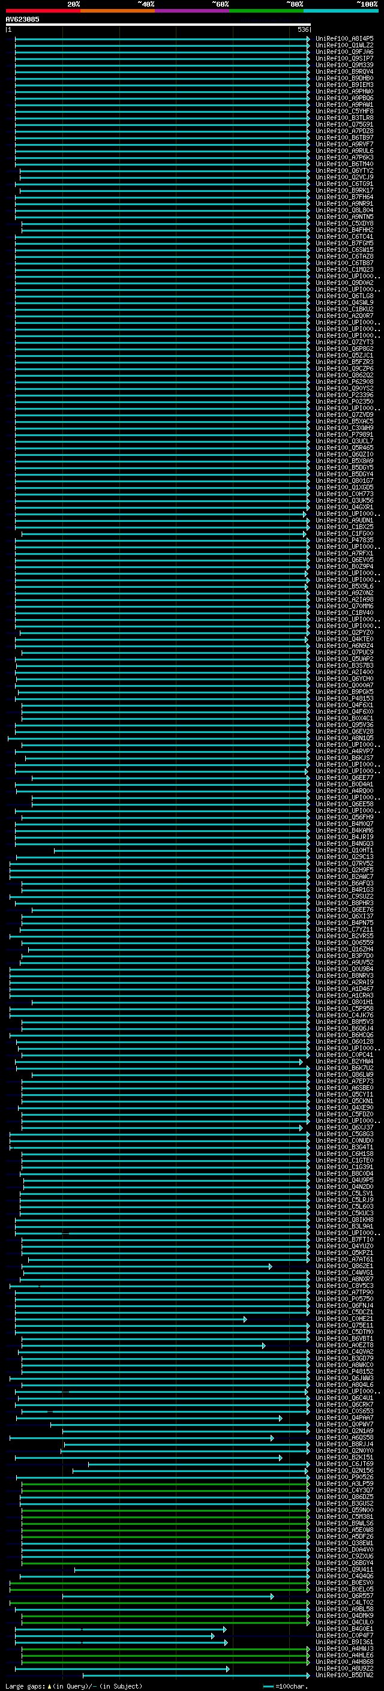Open UniRef100_Q8L804 hit label

click(x=344, y=210)
